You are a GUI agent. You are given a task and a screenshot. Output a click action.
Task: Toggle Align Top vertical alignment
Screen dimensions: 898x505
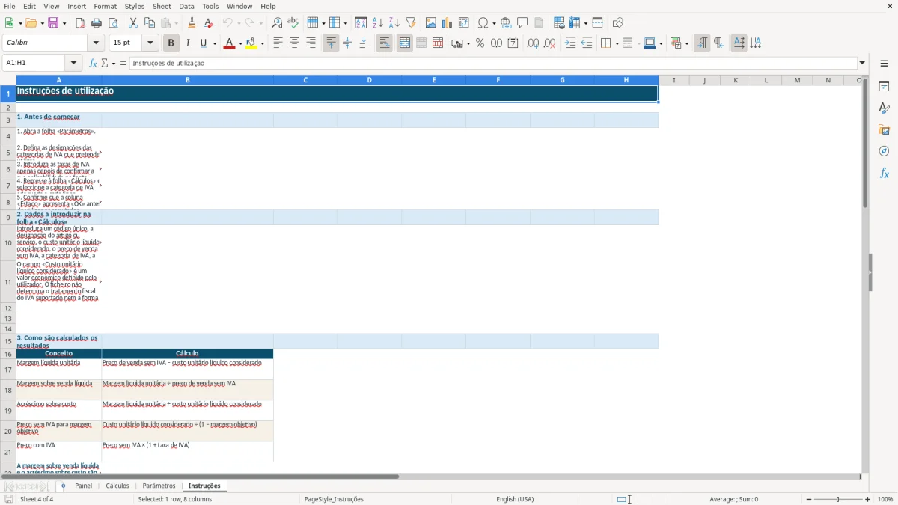point(331,43)
